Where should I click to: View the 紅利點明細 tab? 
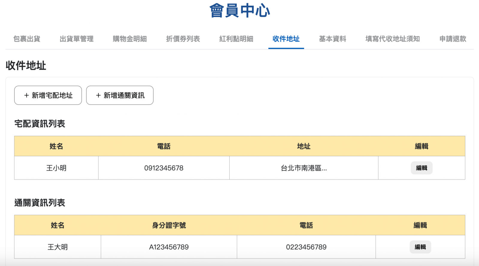236,39
